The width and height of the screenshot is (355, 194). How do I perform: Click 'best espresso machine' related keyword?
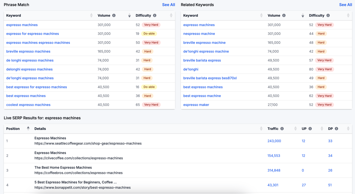(202, 96)
